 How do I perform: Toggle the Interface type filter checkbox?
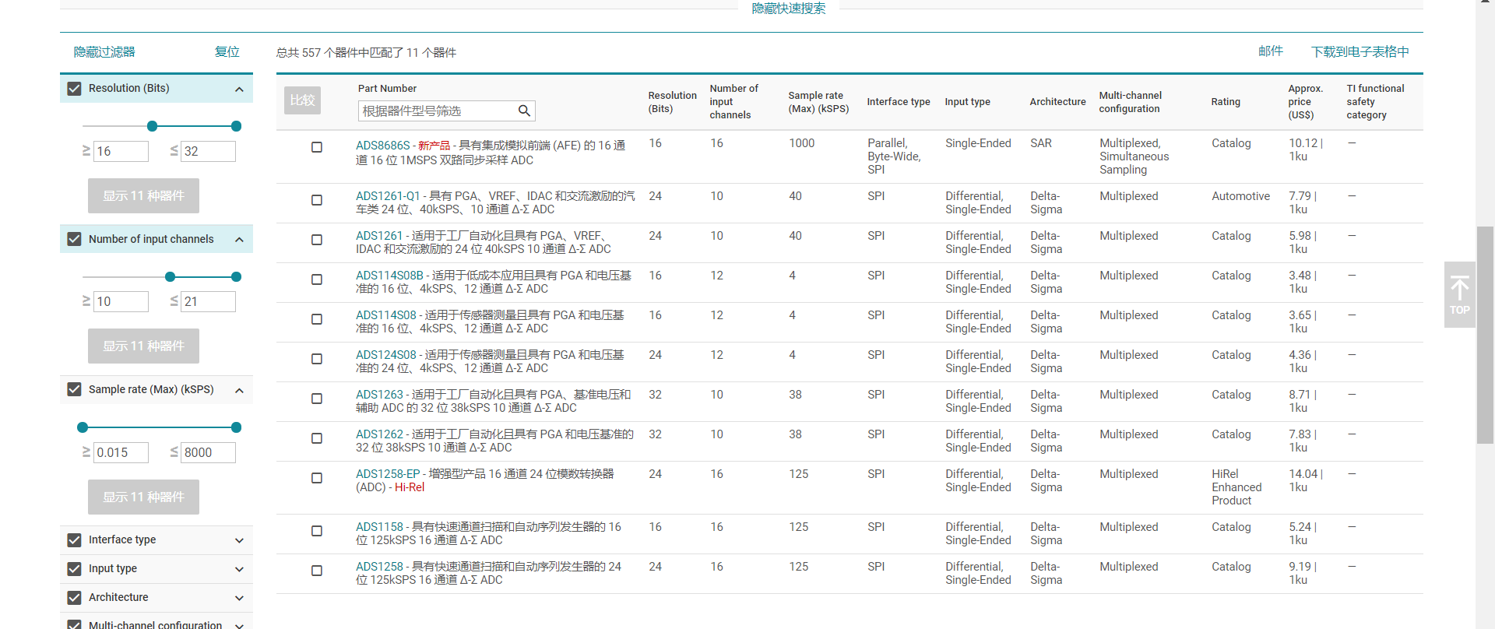coord(74,539)
